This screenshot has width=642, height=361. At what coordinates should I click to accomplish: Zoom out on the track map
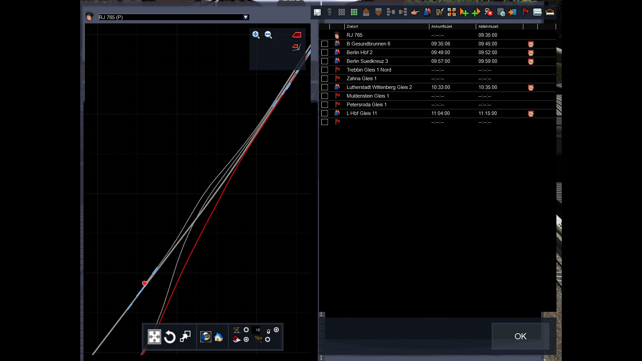(268, 35)
